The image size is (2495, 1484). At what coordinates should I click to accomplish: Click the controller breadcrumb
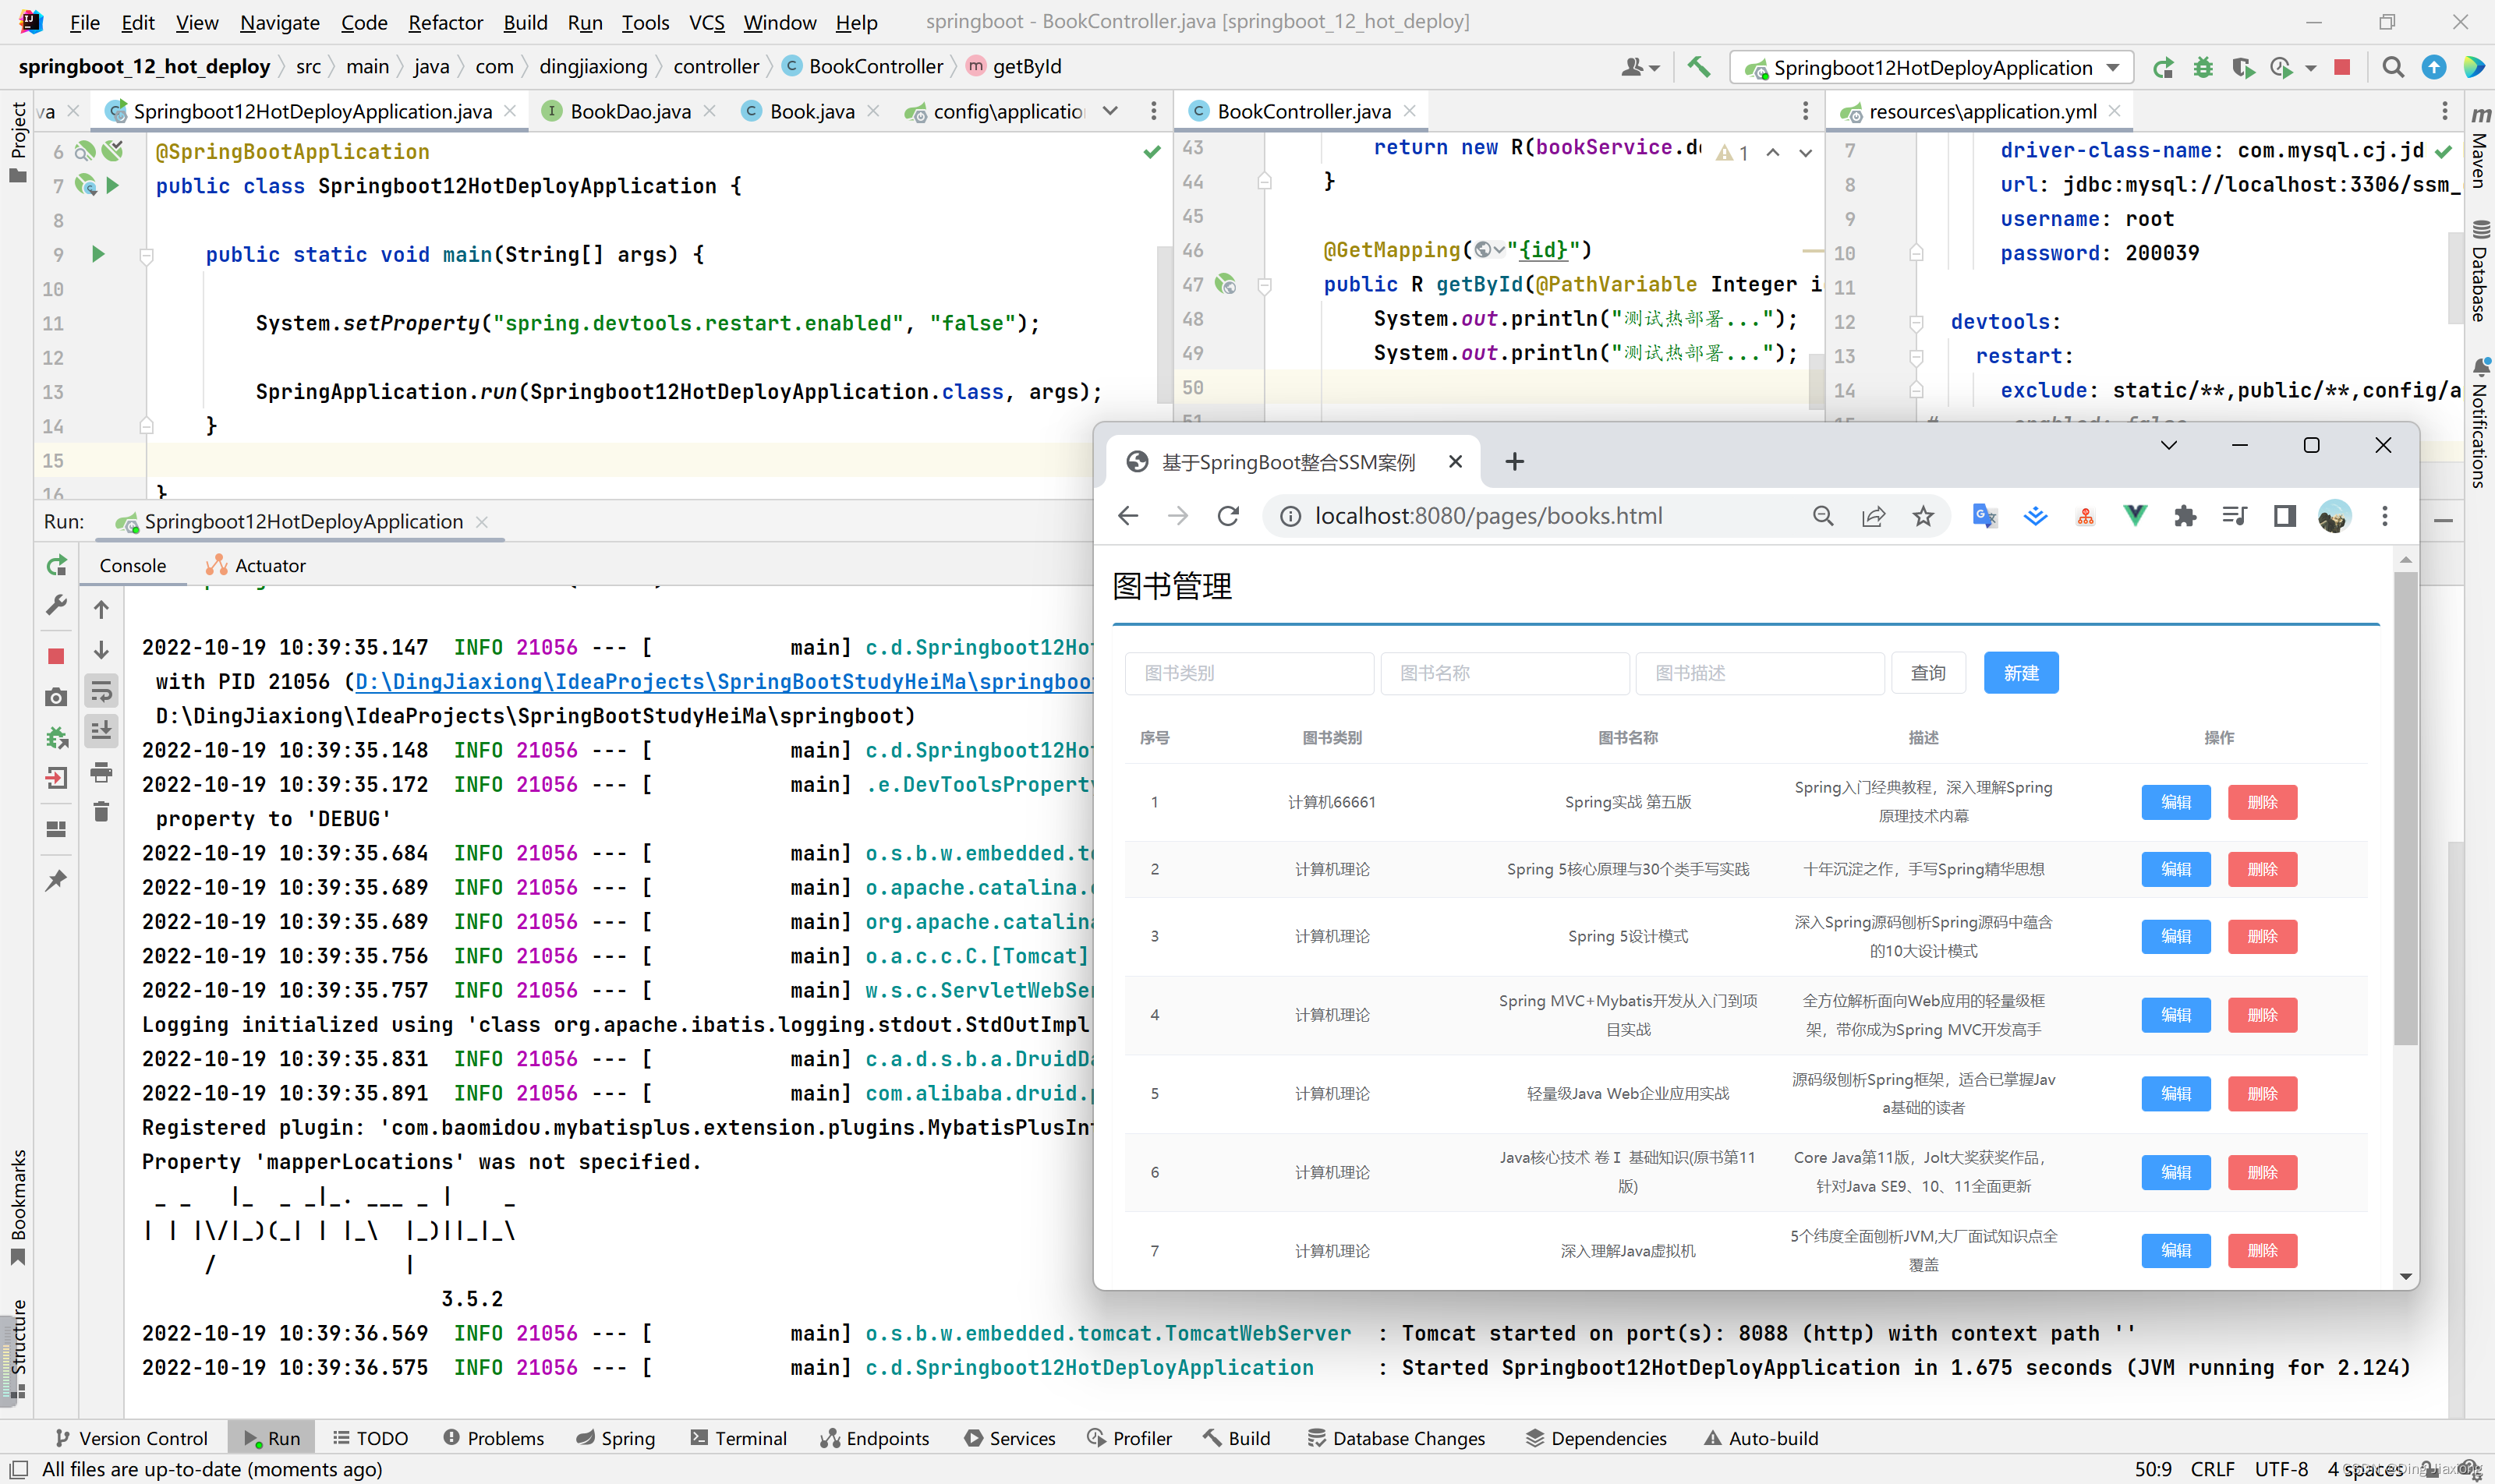pos(715,67)
